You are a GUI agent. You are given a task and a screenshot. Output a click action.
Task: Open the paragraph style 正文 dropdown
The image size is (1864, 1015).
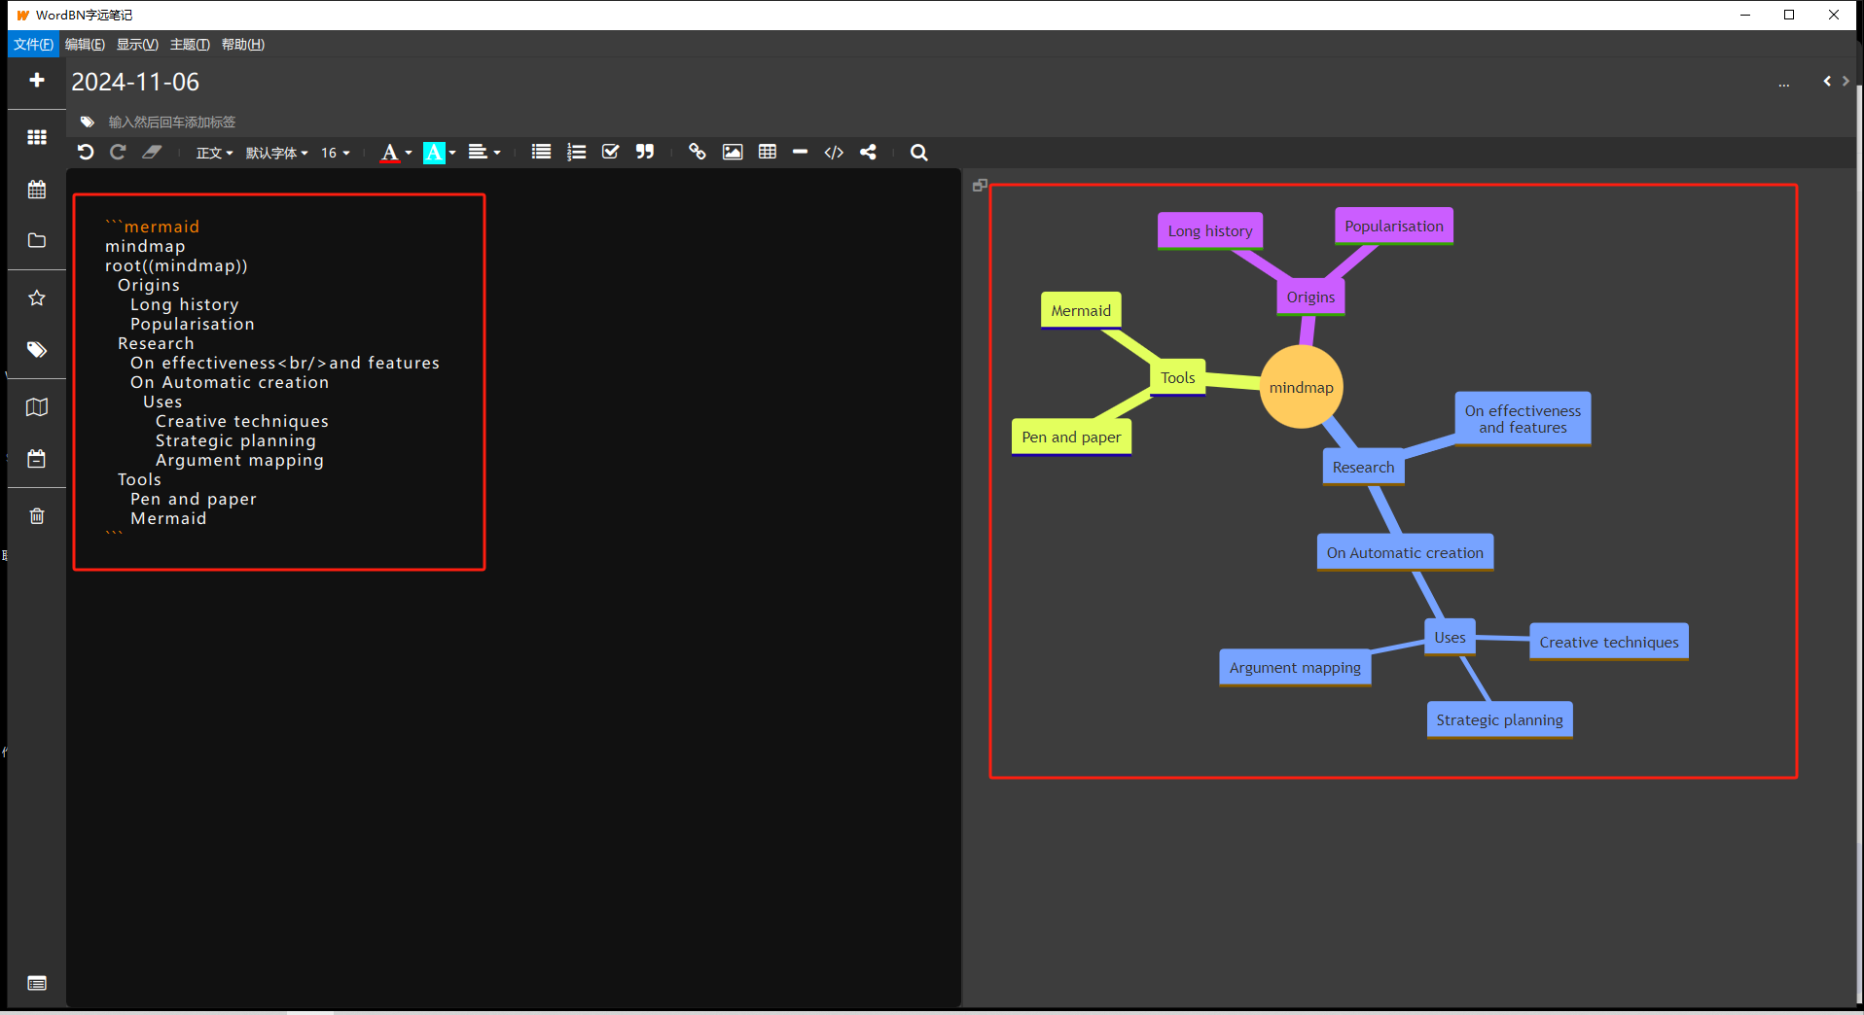point(214,153)
